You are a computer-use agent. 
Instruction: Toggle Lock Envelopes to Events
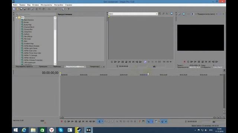162,122
